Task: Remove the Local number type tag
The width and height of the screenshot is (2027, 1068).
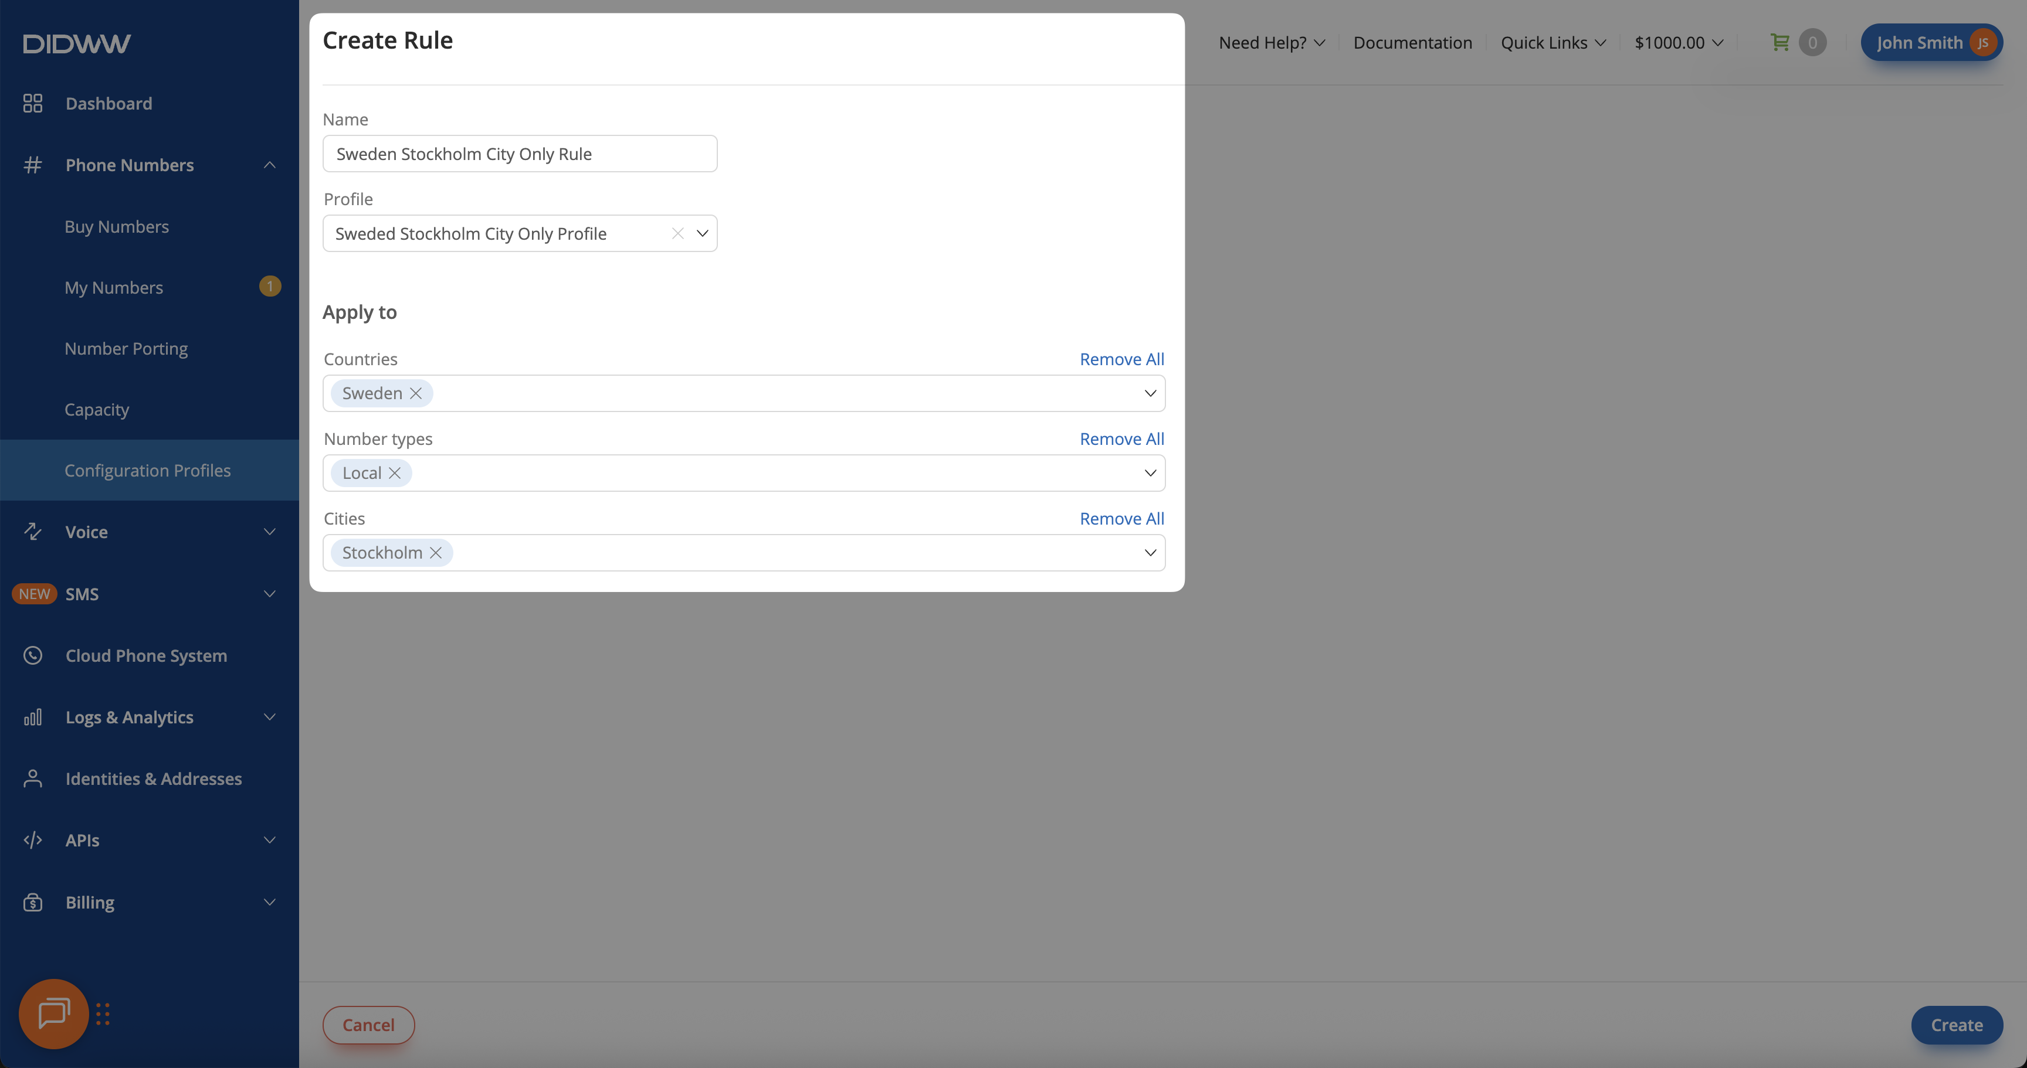Action: pyautogui.click(x=395, y=472)
